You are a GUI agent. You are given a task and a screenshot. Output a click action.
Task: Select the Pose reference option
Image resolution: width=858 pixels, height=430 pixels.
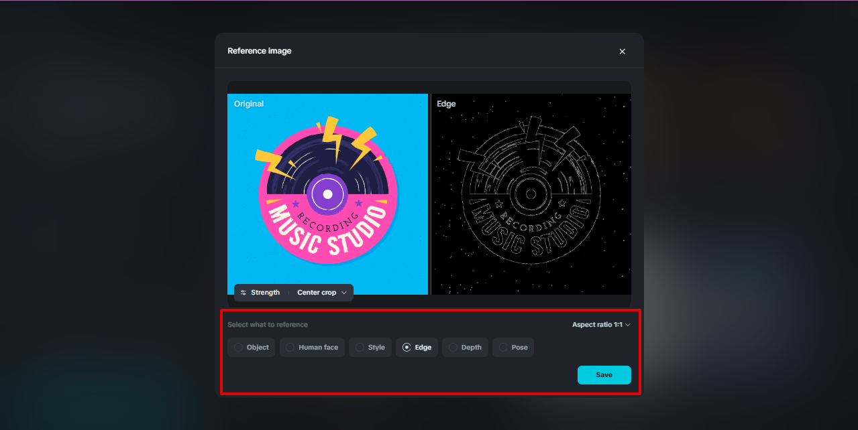tap(513, 348)
